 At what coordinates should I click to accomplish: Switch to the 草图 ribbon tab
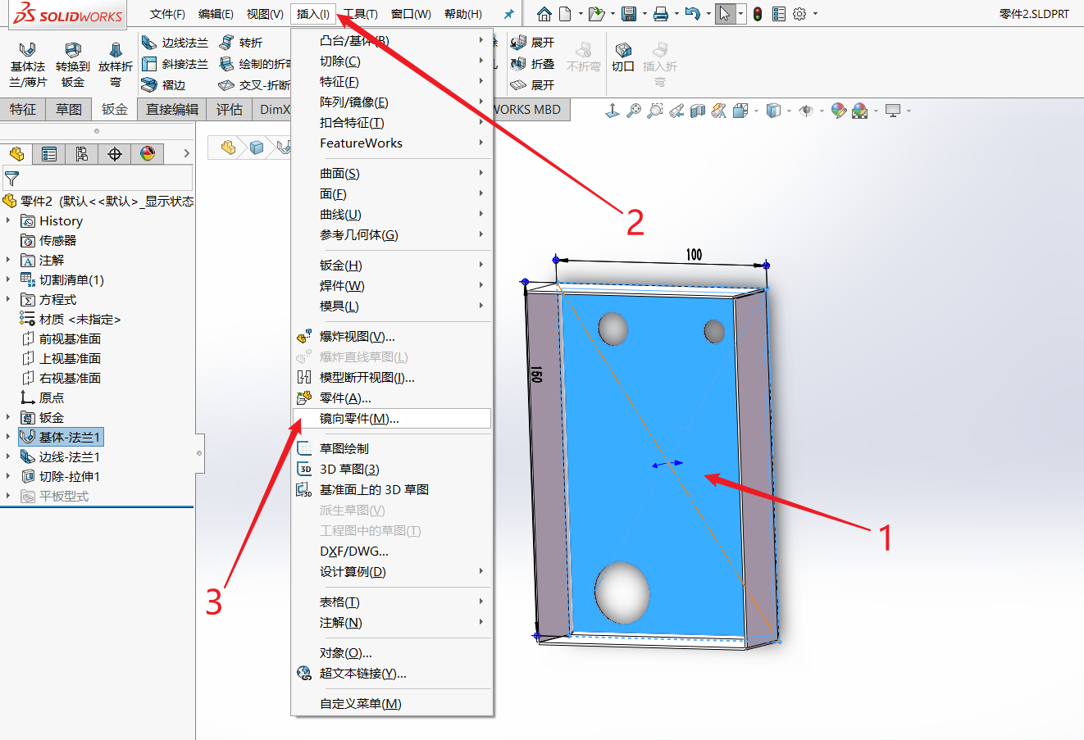tap(69, 110)
